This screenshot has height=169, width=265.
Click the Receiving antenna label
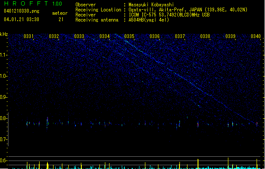pos(97,20)
